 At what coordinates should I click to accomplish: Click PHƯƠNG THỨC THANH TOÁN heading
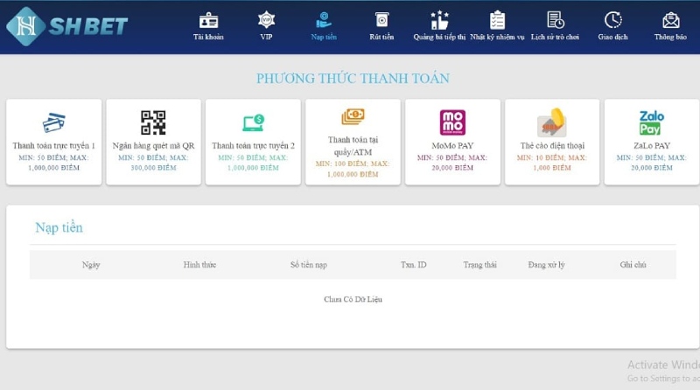(x=353, y=79)
